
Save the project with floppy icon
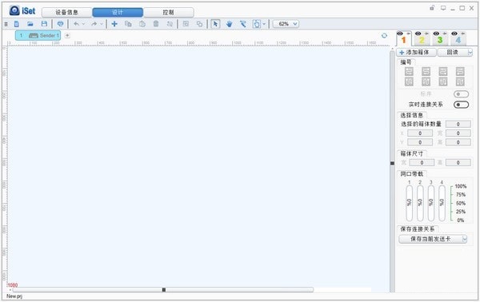(44, 24)
